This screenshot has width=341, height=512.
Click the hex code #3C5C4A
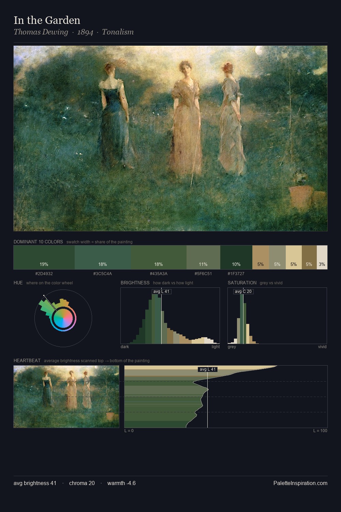pos(103,274)
